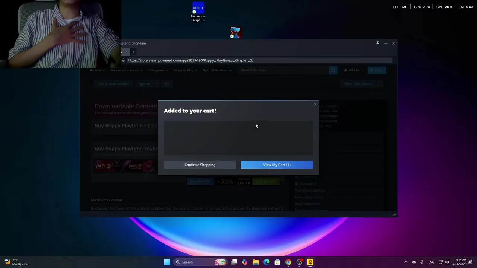Click the OneDrive cloud tray icon
The height and width of the screenshot is (268, 477).
point(414,262)
